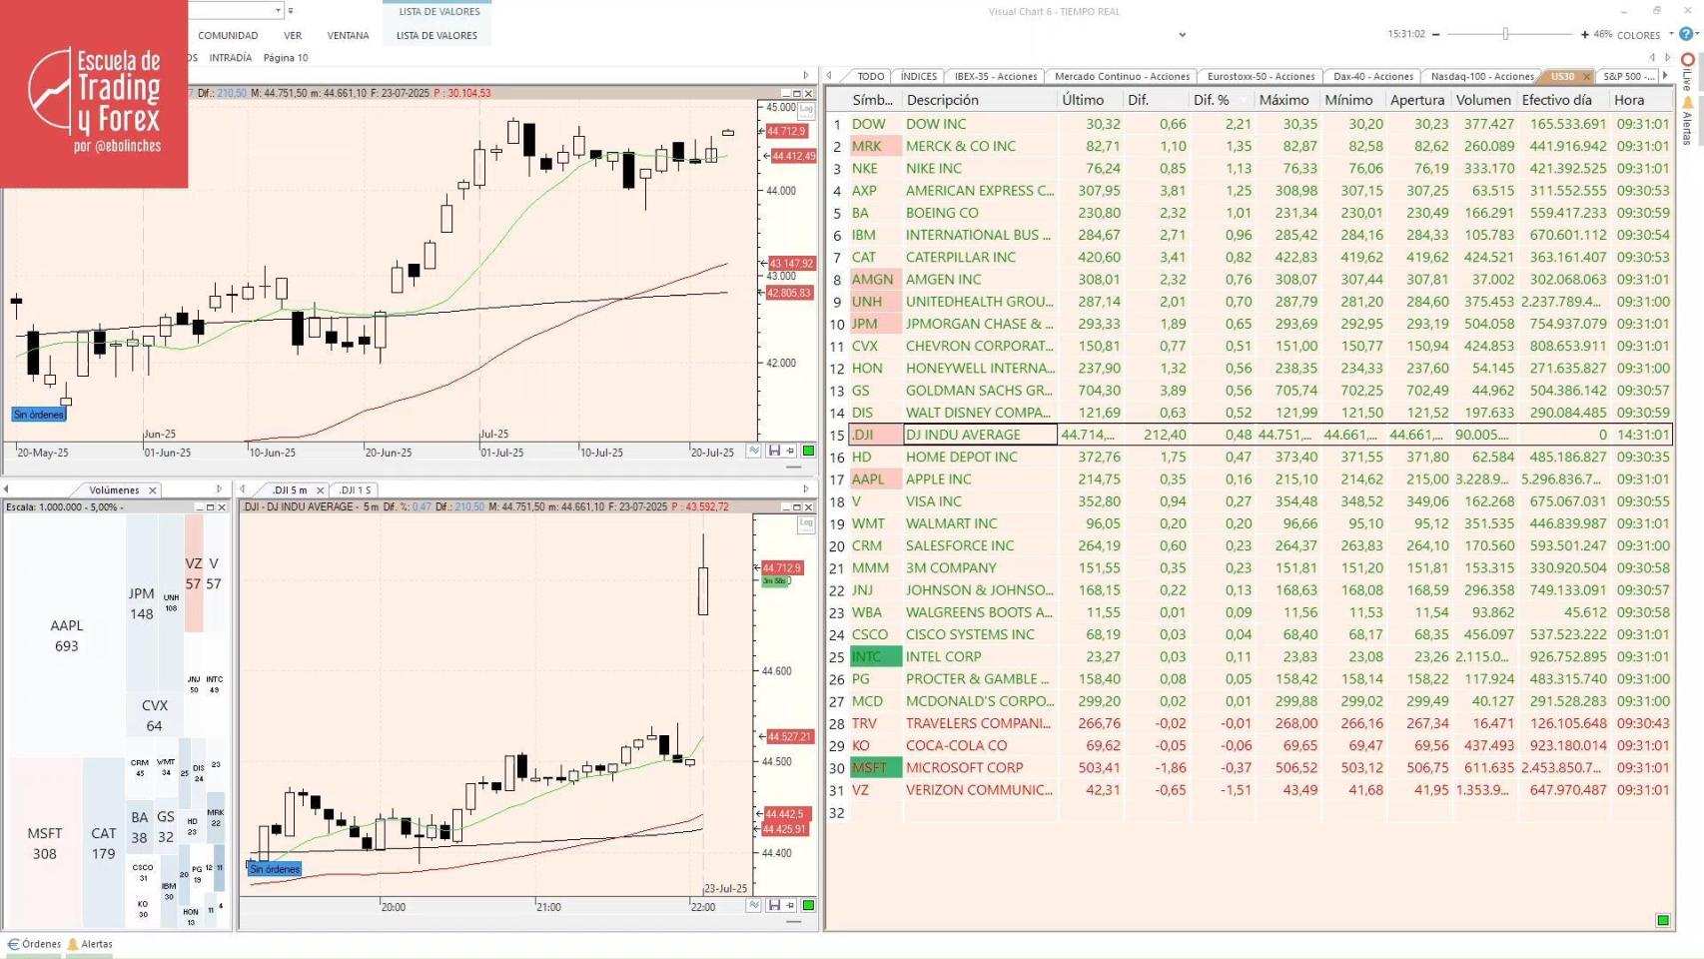
Task: Expand the ribbon collapse chevron
Action: click(1183, 35)
